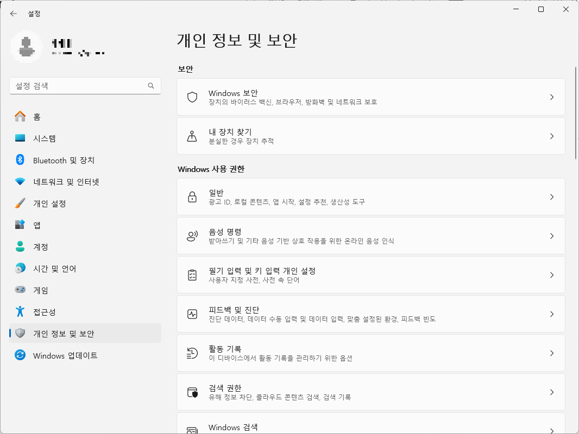Click the 필기 입력 clipboard icon
Viewport: 579px width, 434px height.
pos(192,275)
